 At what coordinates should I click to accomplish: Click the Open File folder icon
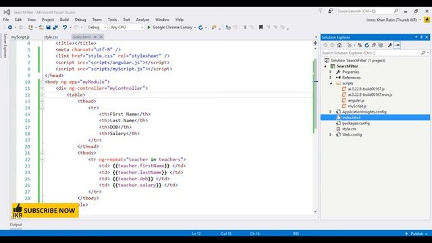[41, 27]
